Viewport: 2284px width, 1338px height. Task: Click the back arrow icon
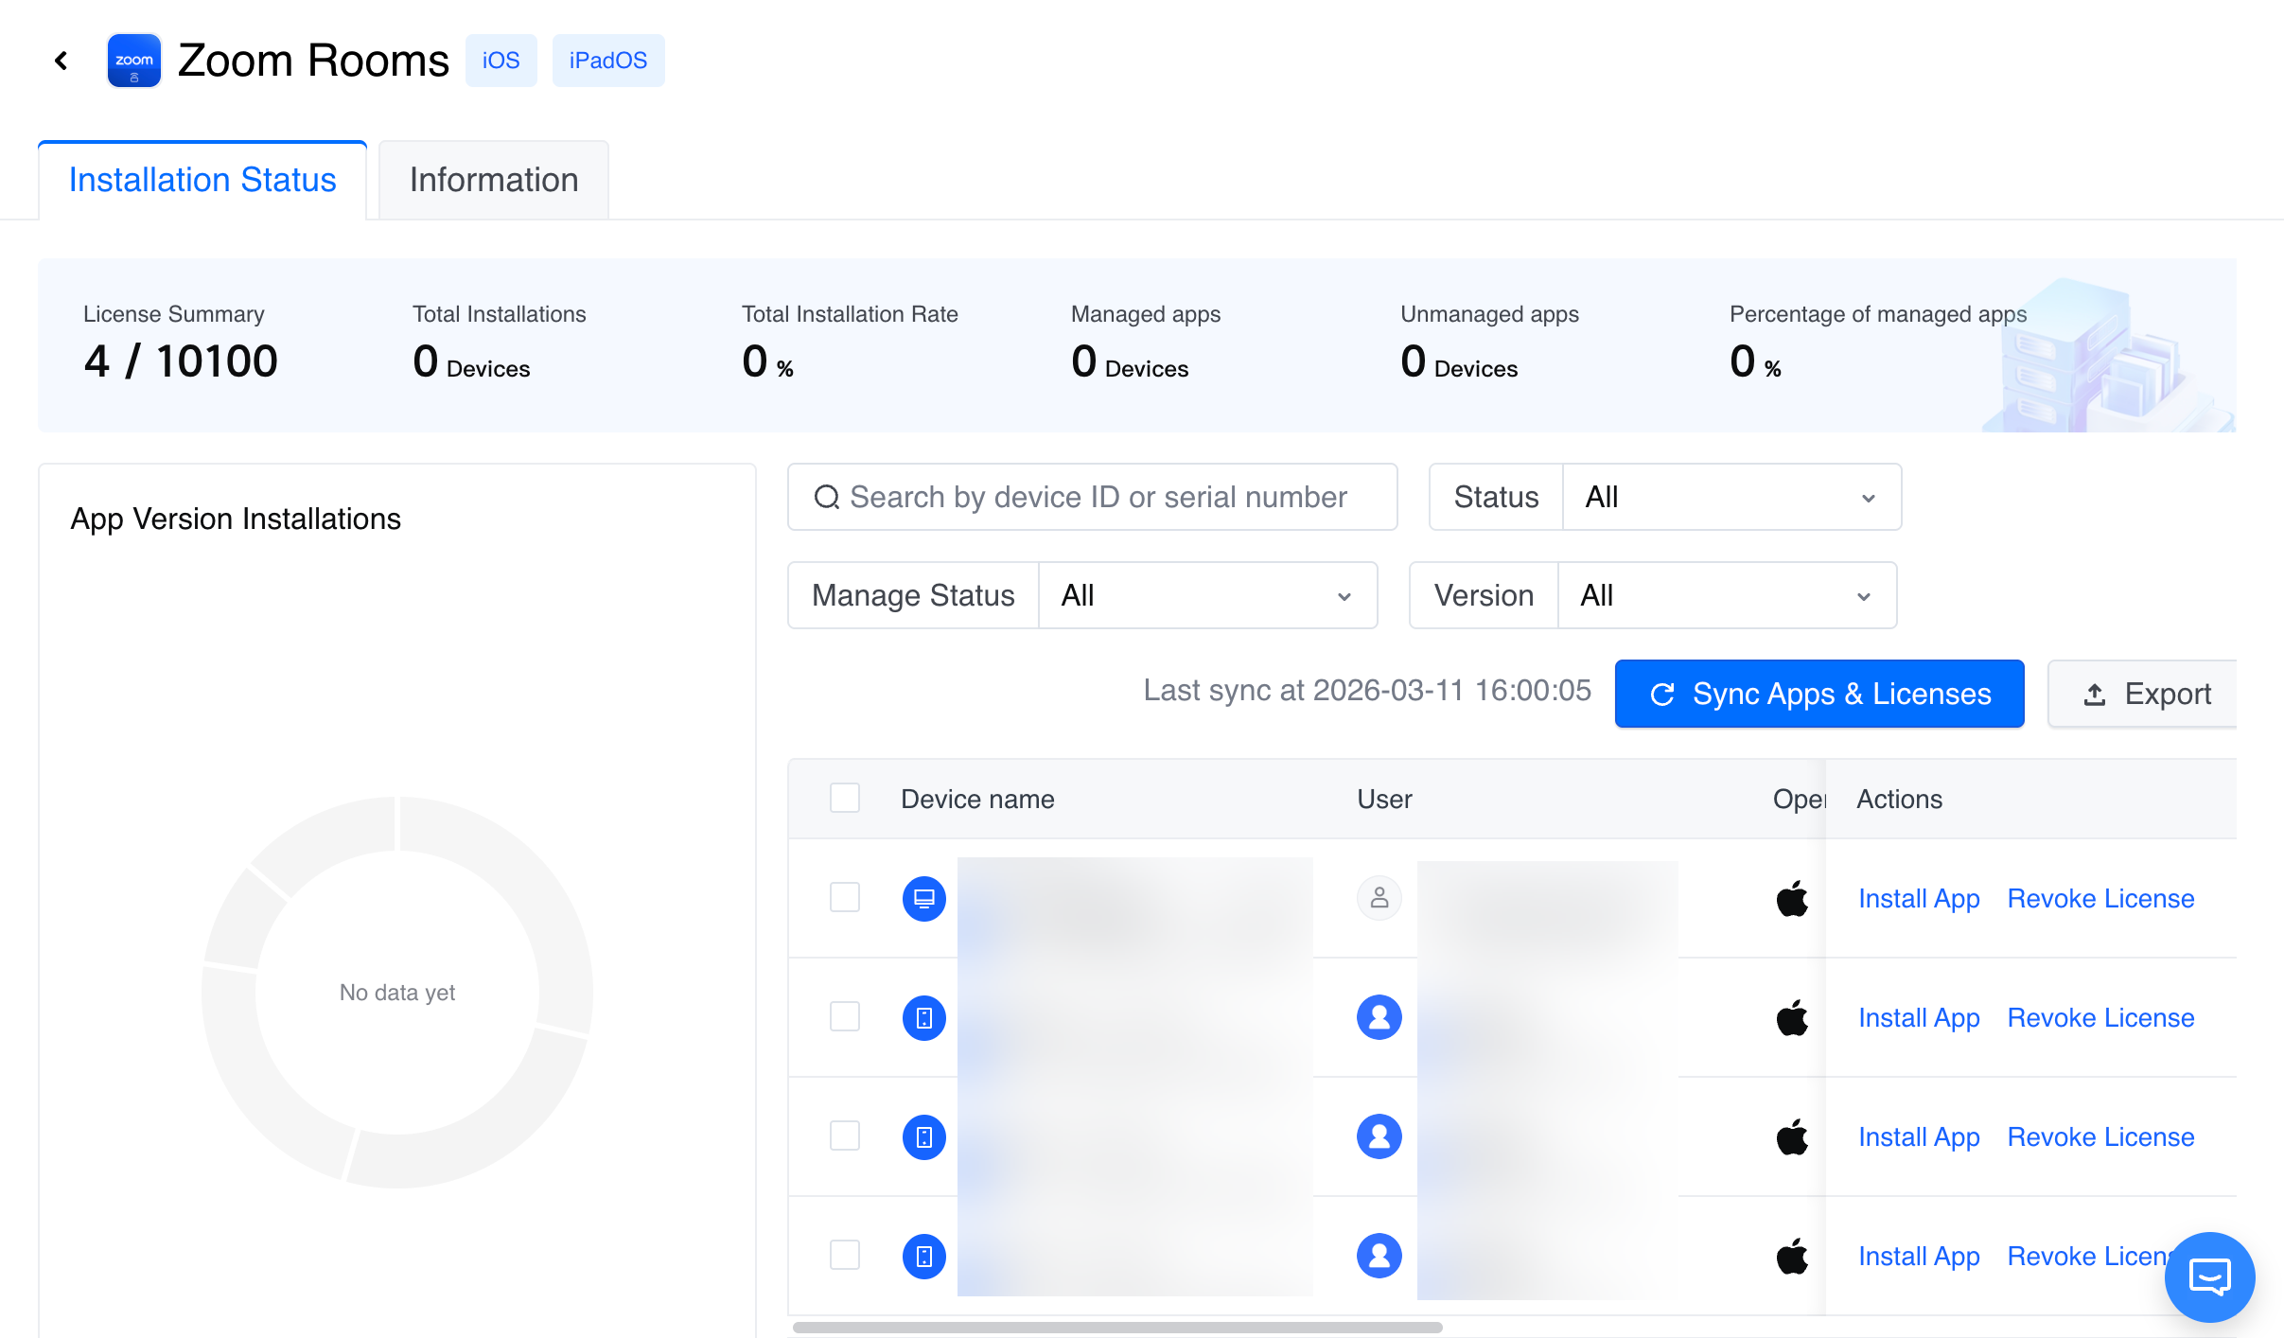point(61,61)
